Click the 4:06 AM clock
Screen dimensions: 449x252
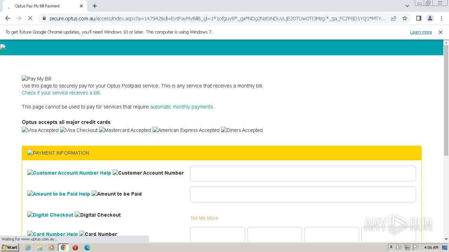(431, 247)
